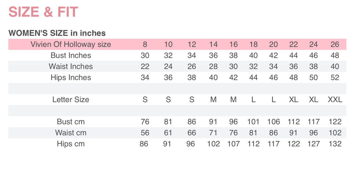Click the 52 value in Hips Inches row
The height and width of the screenshot is (182, 352).
pos(335,78)
